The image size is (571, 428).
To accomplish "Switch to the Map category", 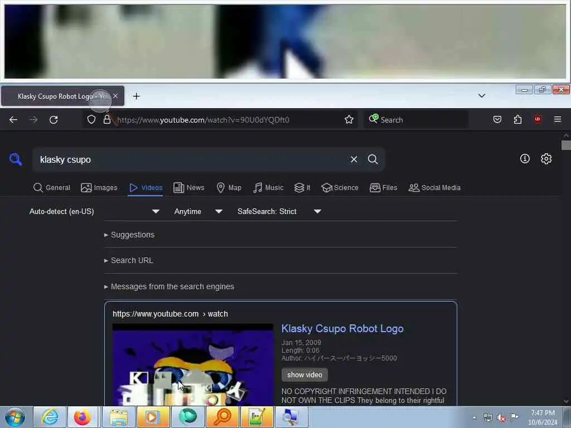I will coord(229,188).
